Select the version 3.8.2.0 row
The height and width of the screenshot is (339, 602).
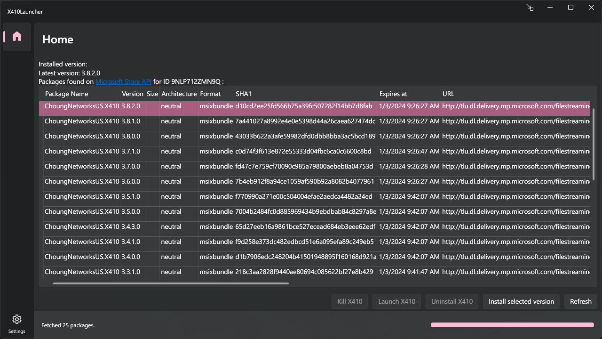pos(315,108)
